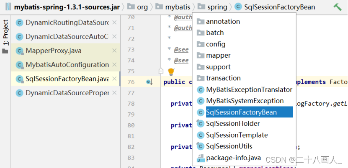Click the implements gutter icon on line 76
The height and width of the screenshot is (168, 348).
[150, 82]
